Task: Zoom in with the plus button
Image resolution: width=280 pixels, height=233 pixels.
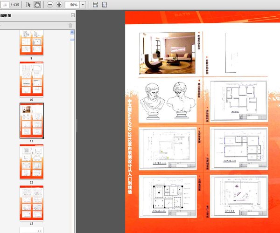Action: coord(59,5)
